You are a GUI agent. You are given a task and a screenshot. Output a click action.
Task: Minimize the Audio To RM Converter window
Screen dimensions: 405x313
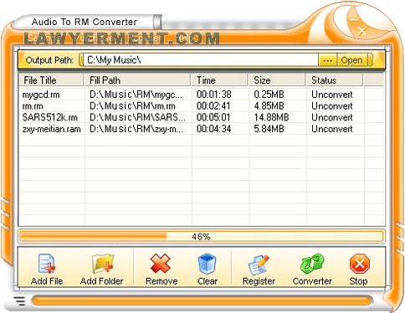click(x=354, y=19)
